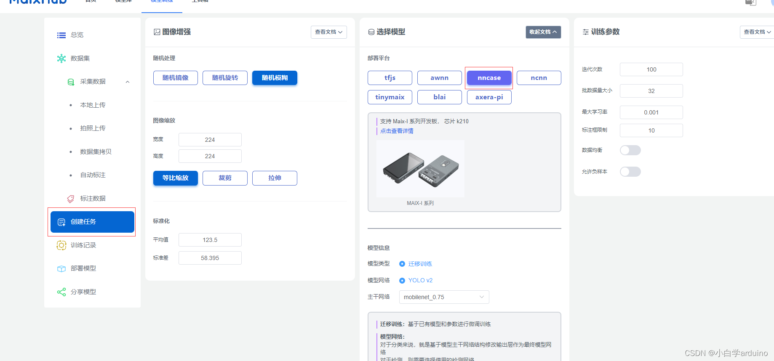Click the 标注框限制 input field
Viewport: 774px width, 361px height.
651,130
